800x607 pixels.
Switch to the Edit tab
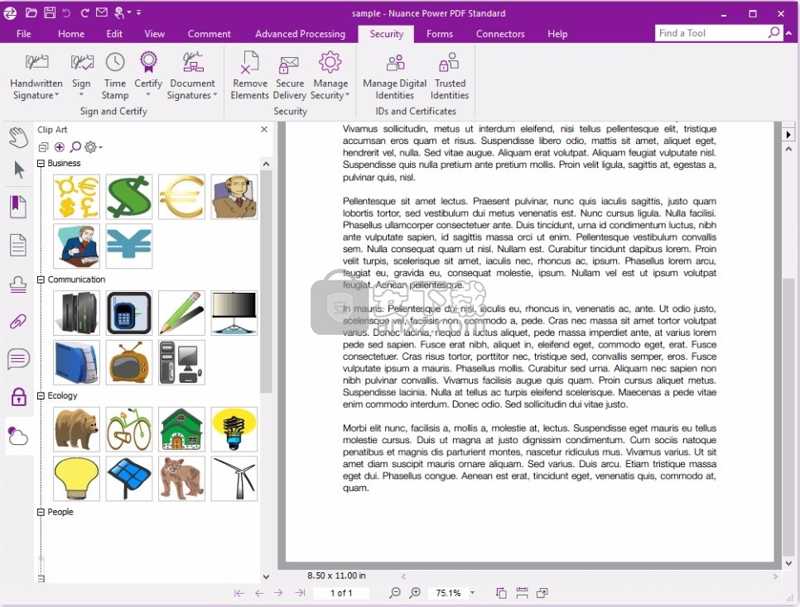coord(114,34)
